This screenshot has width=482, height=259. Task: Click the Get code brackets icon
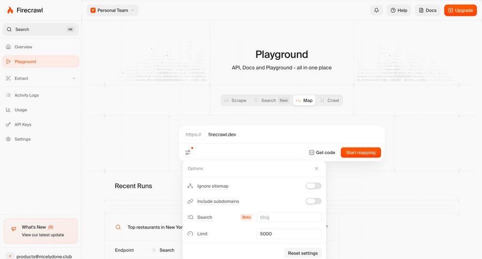pyautogui.click(x=311, y=153)
